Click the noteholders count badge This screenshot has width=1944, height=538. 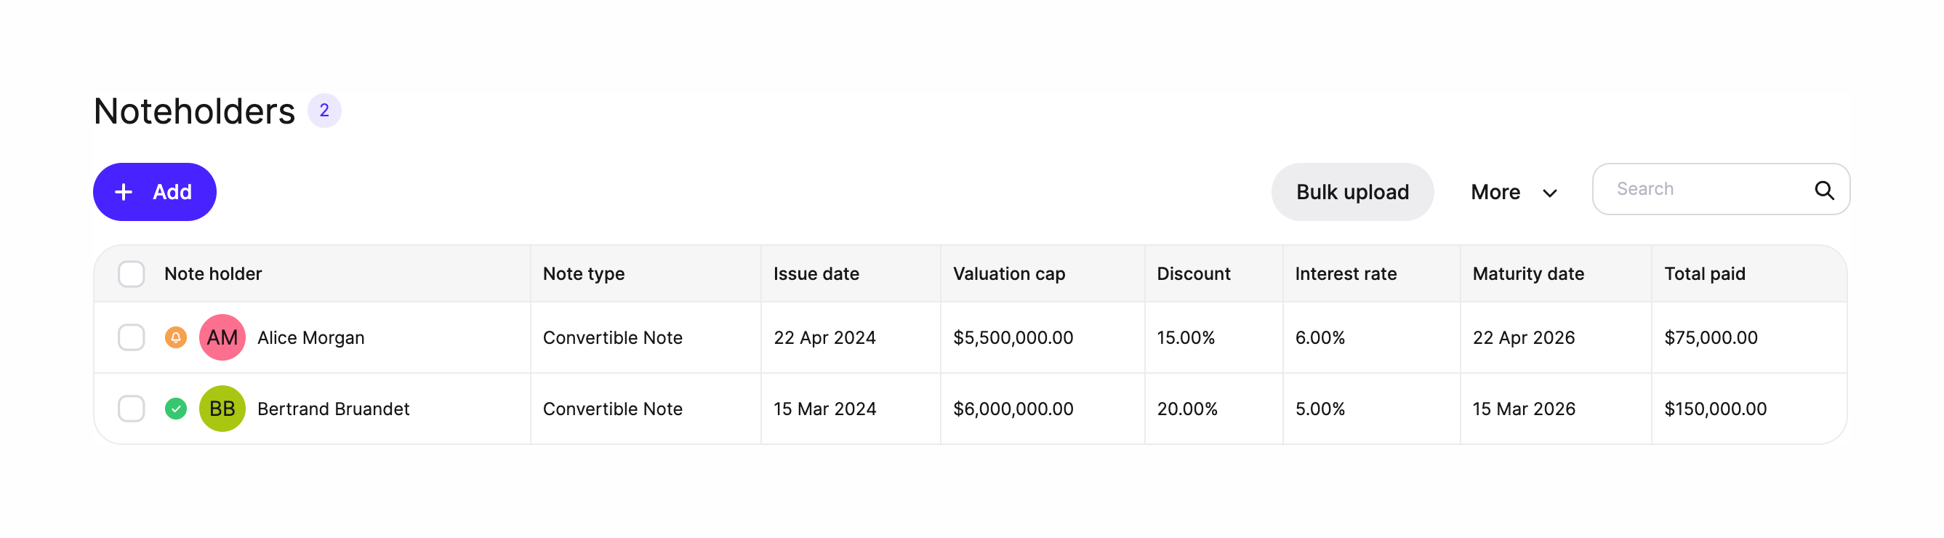324,111
